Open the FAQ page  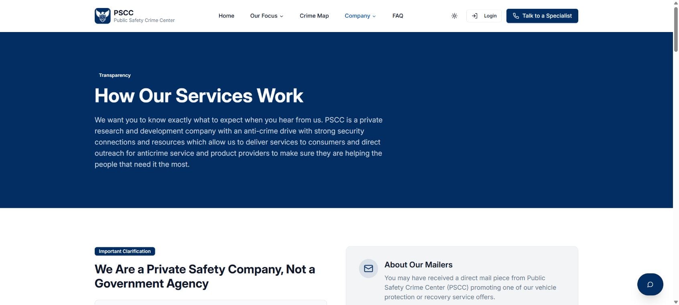398,16
